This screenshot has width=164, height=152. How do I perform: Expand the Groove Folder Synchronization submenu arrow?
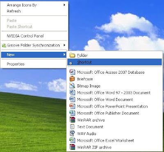click(x=64, y=45)
